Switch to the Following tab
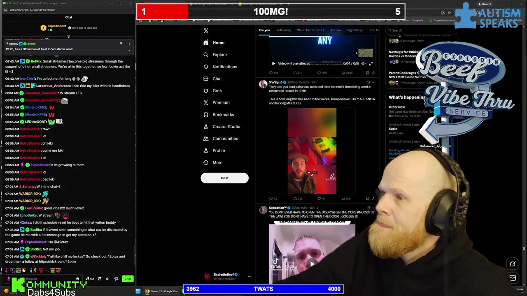This screenshot has width=527, height=296. point(283,30)
